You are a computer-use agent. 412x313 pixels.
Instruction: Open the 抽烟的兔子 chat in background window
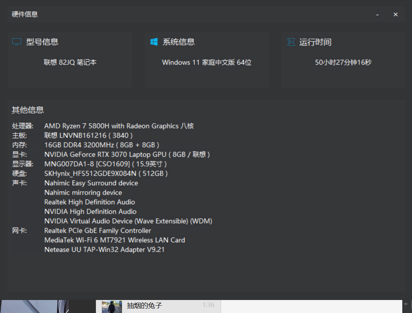tap(158, 306)
